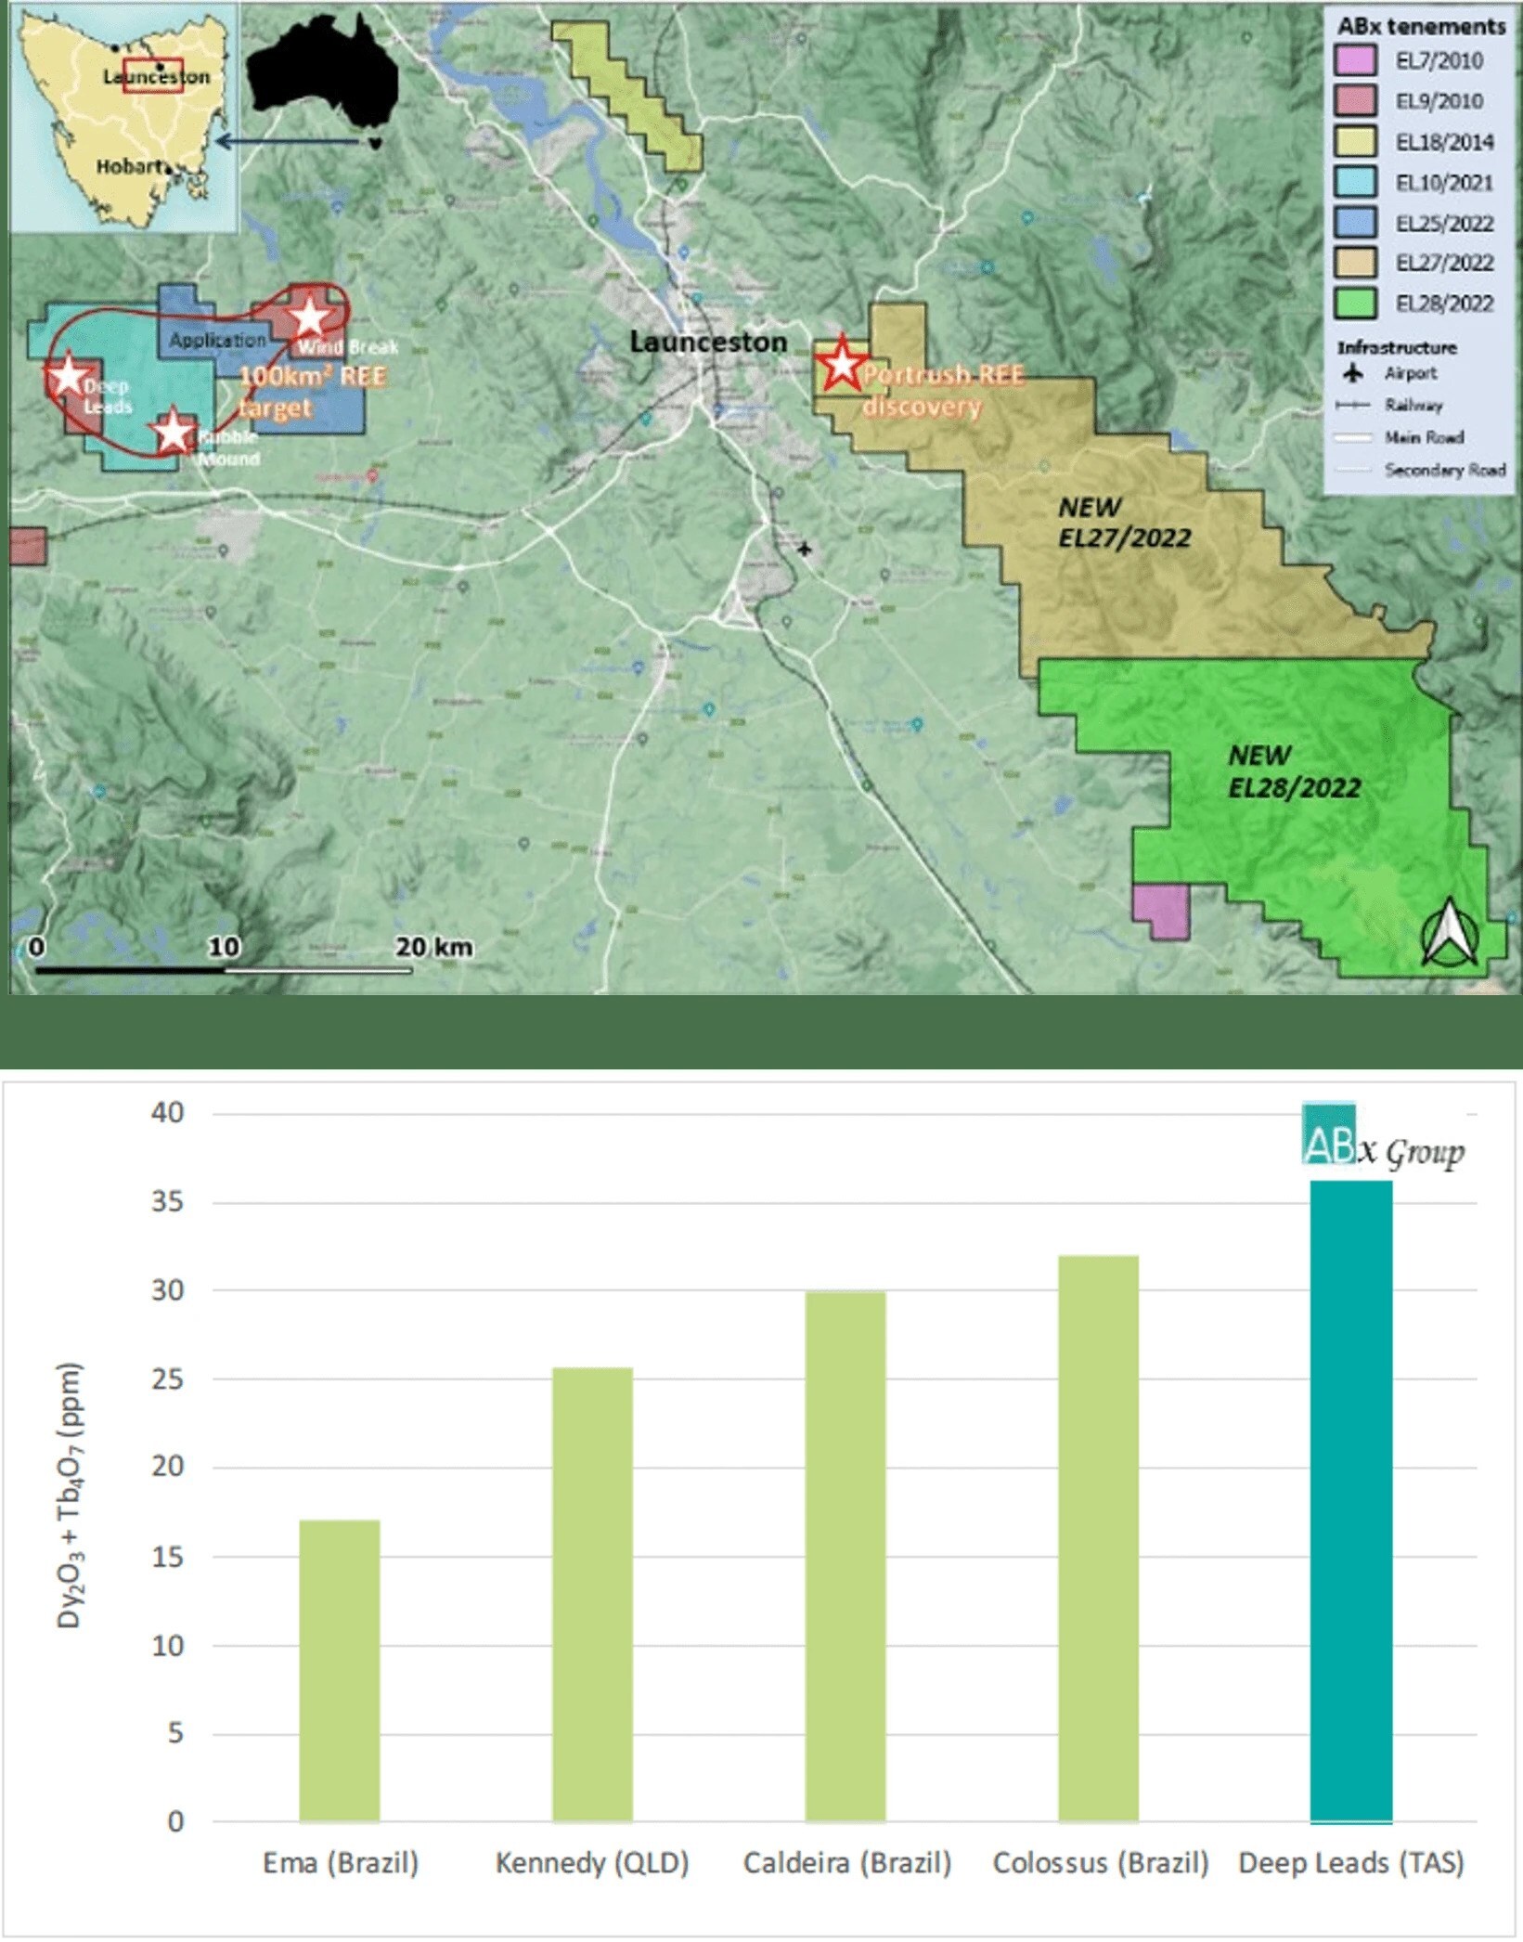Click the Deep Leads star marker
The image size is (1523, 1942).
(68, 376)
